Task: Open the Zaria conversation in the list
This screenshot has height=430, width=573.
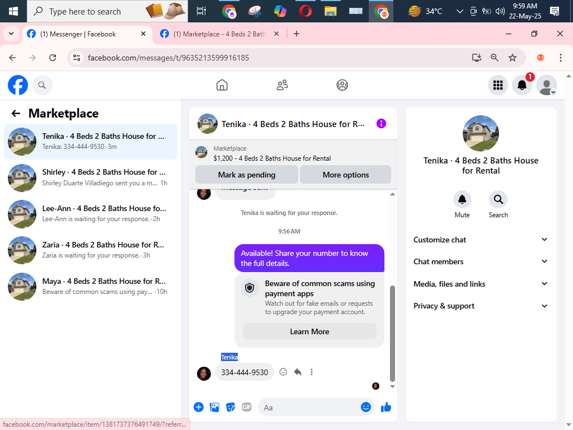Action: [91, 250]
